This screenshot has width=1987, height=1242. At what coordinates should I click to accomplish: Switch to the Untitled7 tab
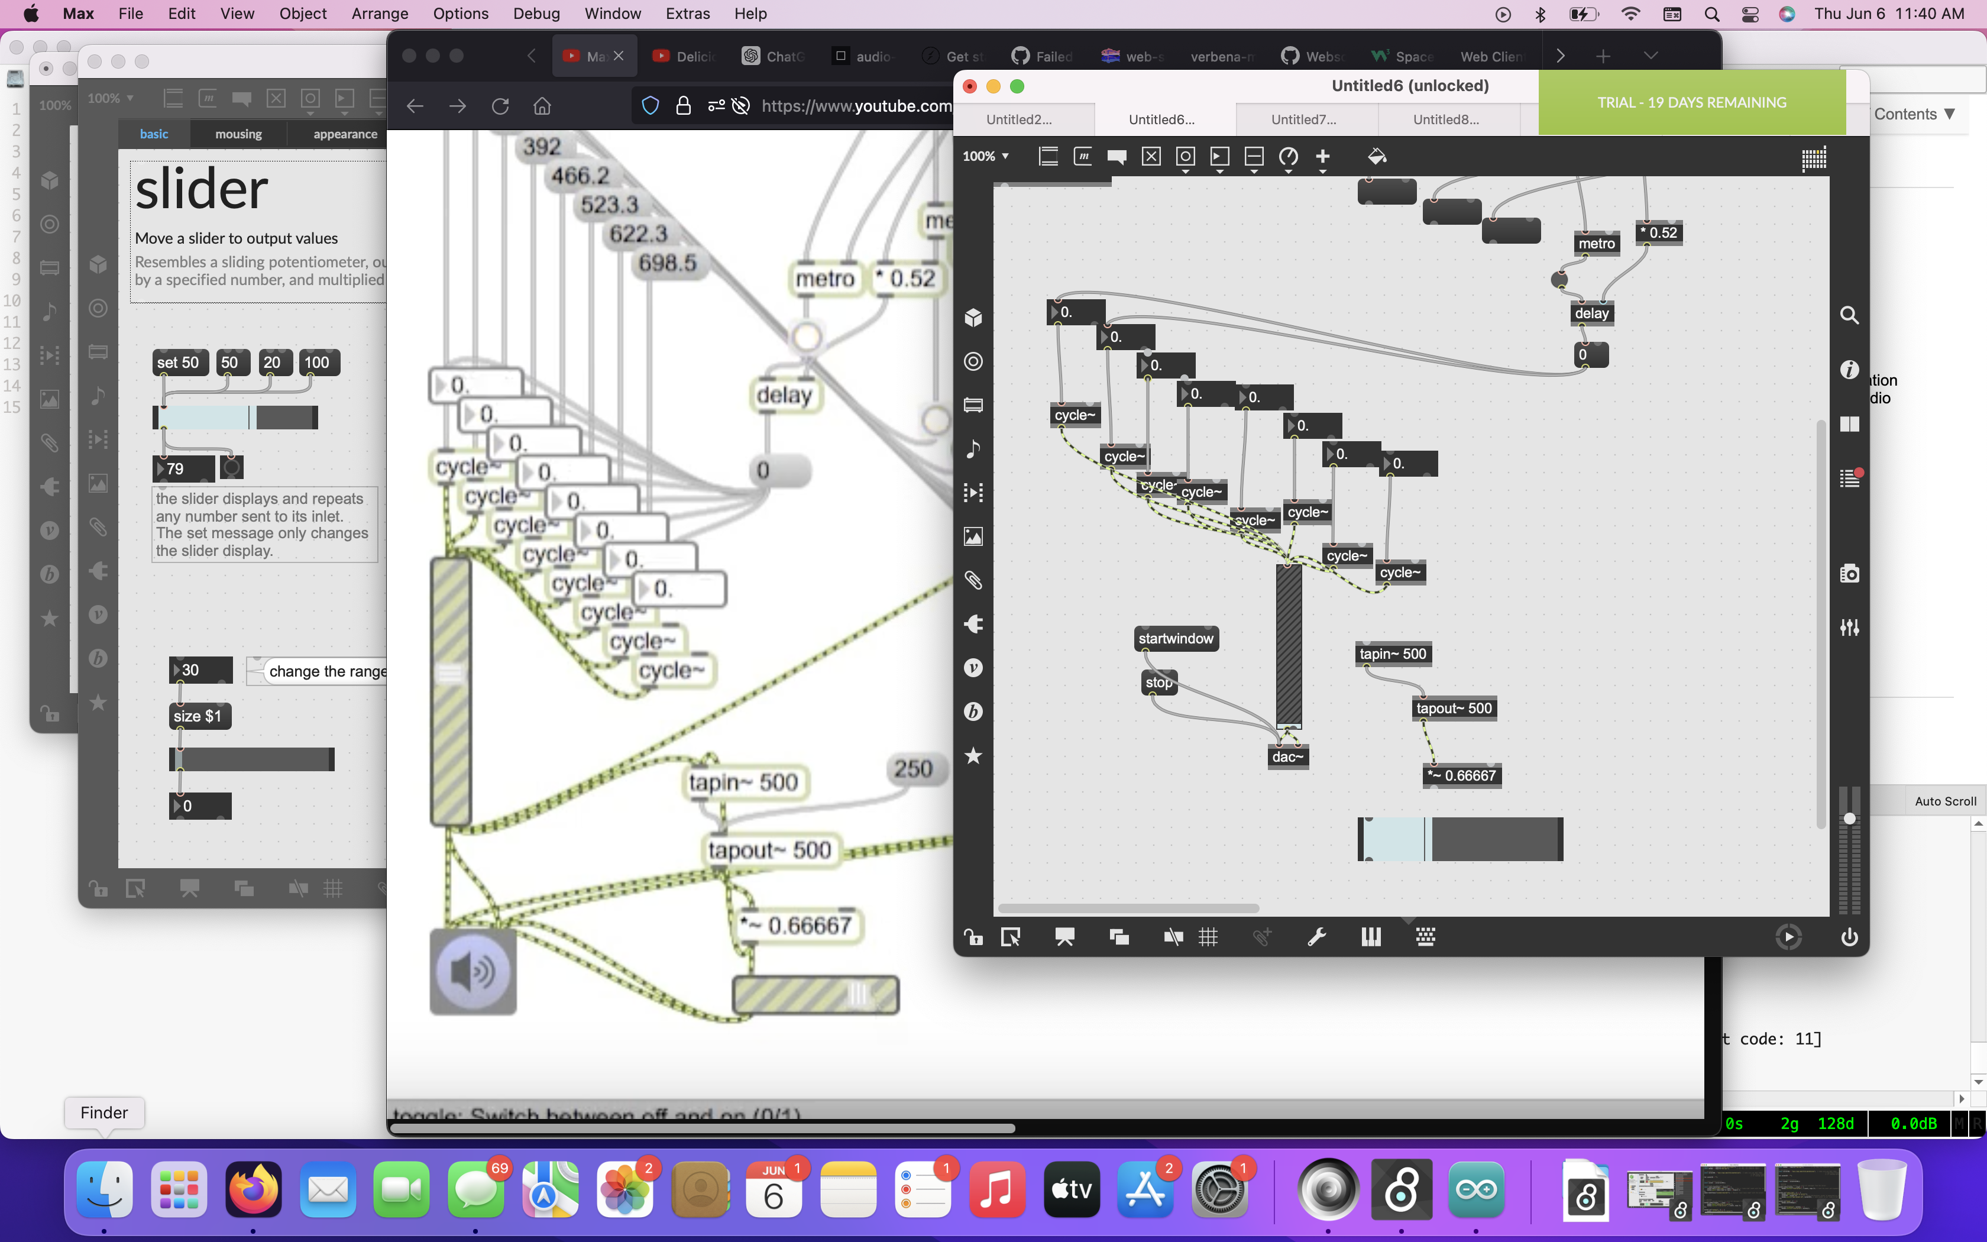(x=1304, y=119)
